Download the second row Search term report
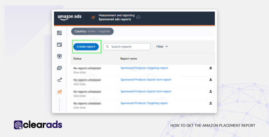 coord(211,79)
